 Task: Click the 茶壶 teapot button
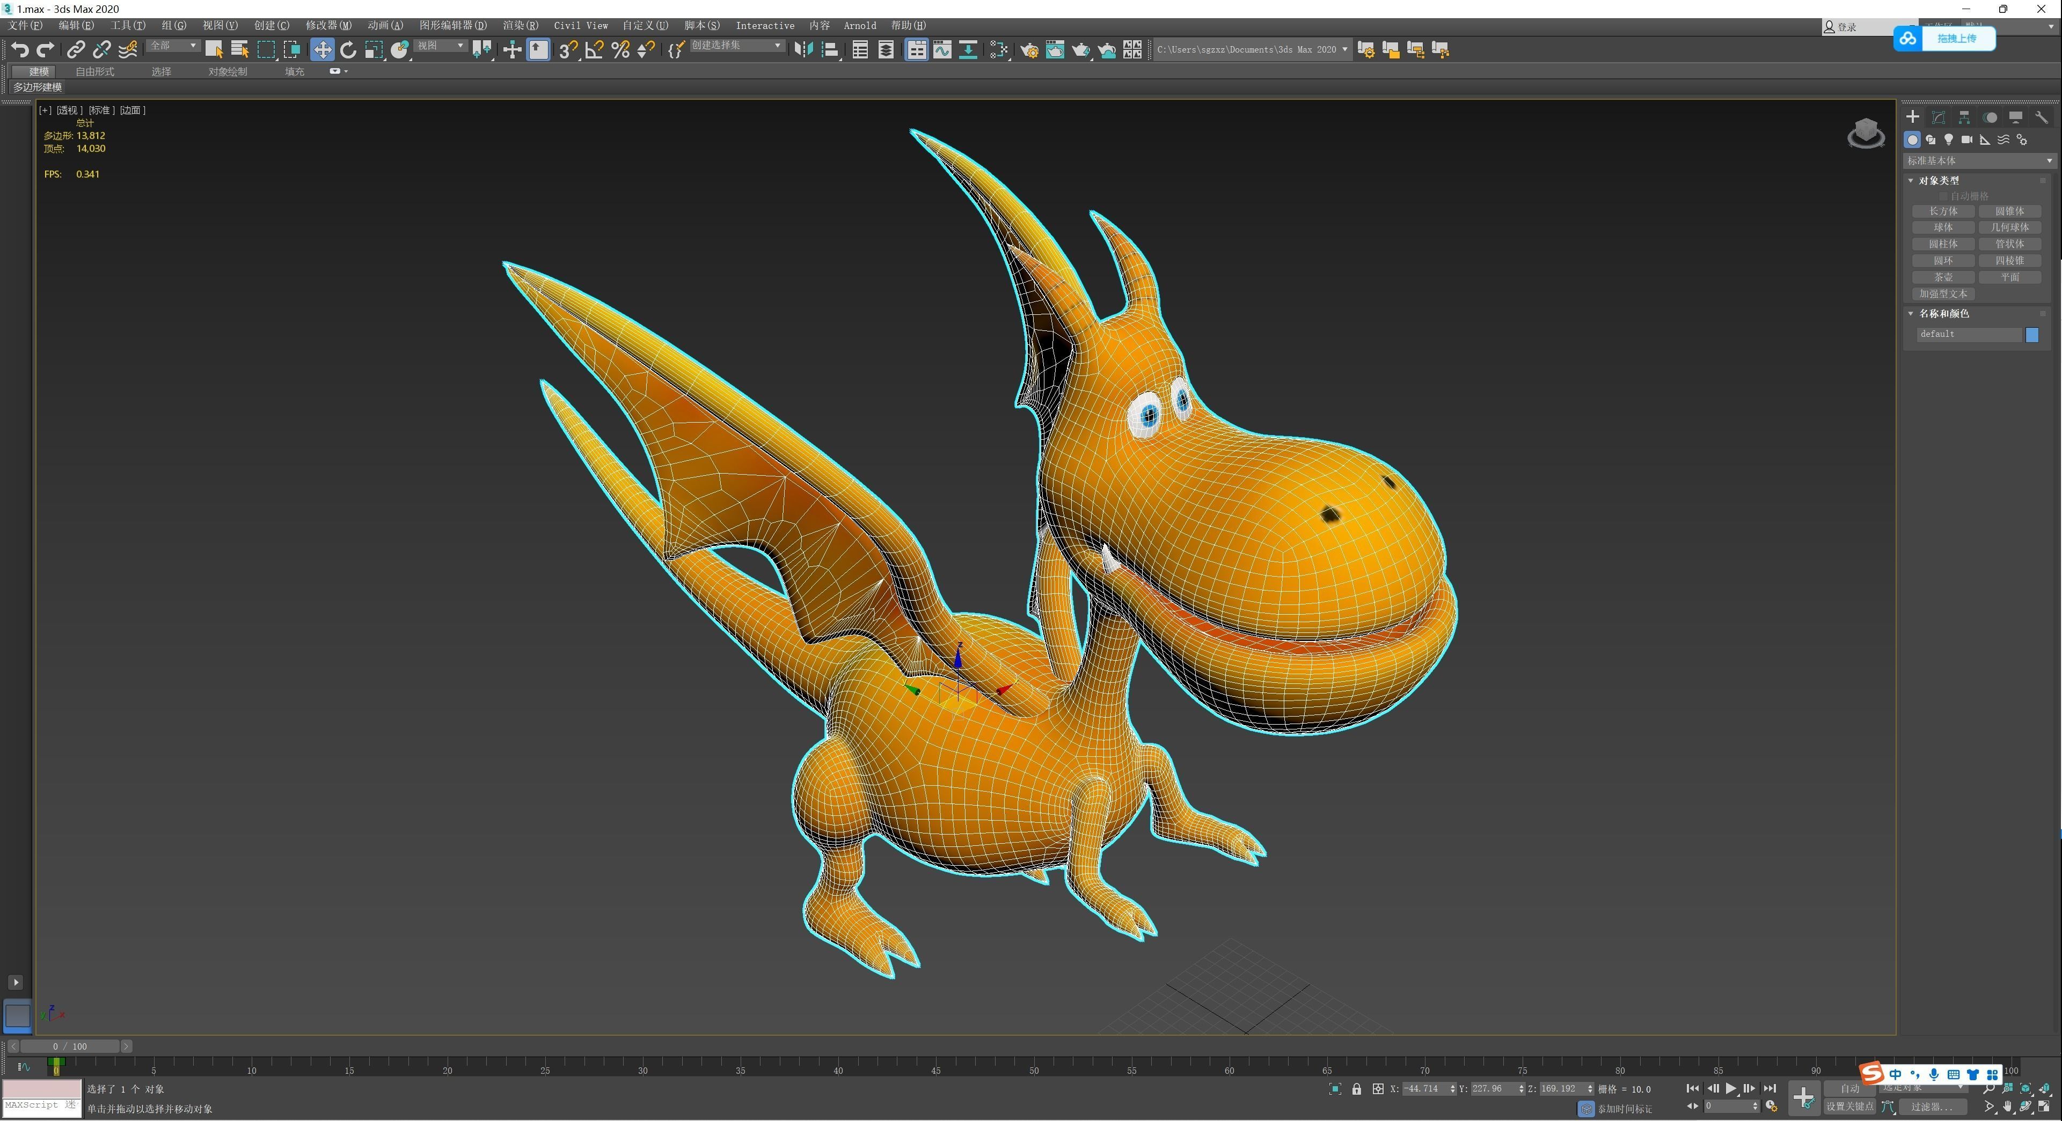pos(1943,277)
